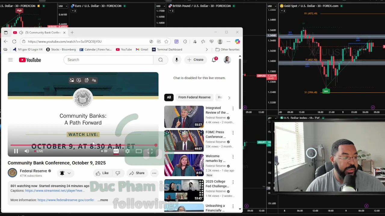The width and height of the screenshot is (385, 216).
Task: Show more bookmarks chevron
Action: point(207,49)
